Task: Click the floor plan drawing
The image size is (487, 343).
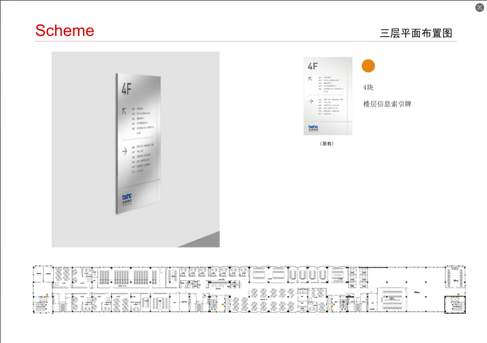Action: pos(249,289)
